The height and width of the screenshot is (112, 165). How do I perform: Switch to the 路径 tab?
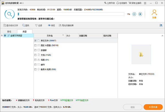[9, 31]
